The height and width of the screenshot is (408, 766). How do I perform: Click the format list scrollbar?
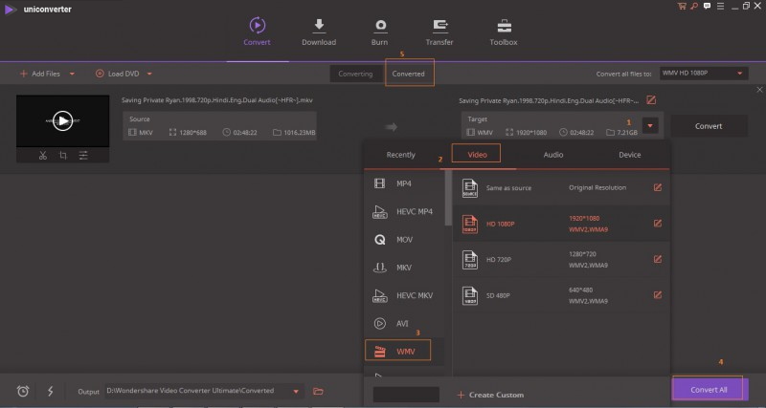point(448,198)
